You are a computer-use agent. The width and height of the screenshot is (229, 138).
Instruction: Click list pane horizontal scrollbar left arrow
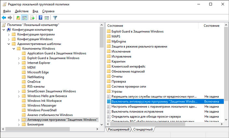click(108, 124)
